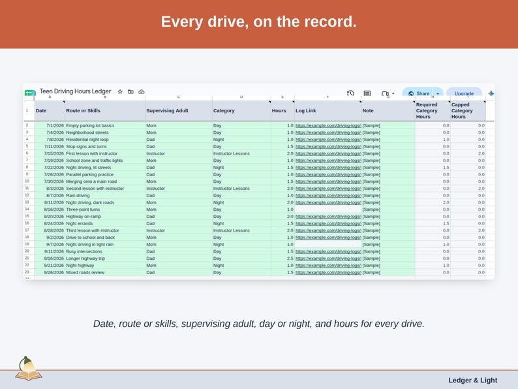This screenshot has height=389, width=518.
Task: Click the date cell 8/3/2026
Action: [50, 189]
